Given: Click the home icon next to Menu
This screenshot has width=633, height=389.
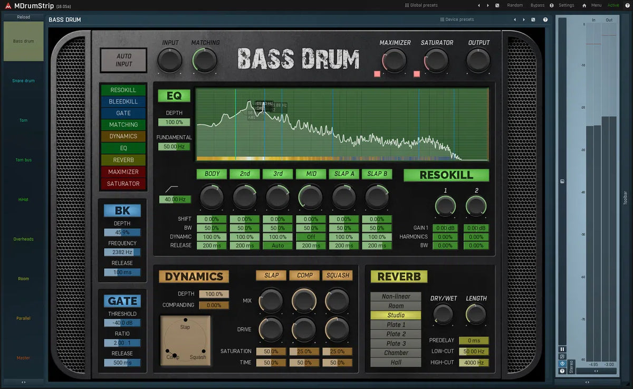Looking at the screenshot, I should 584,5.
